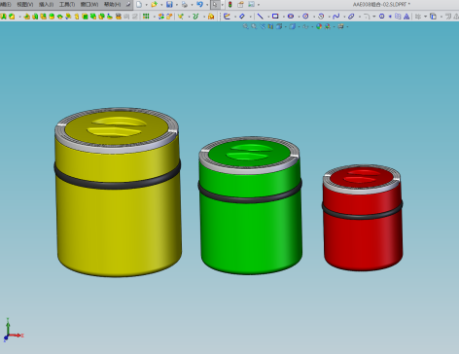The width and height of the screenshot is (459, 354).
Task: Choose the Spline sketch tool
Action: coord(336,17)
